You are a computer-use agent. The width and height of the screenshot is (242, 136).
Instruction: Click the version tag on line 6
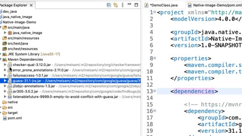tap(186, 45)
